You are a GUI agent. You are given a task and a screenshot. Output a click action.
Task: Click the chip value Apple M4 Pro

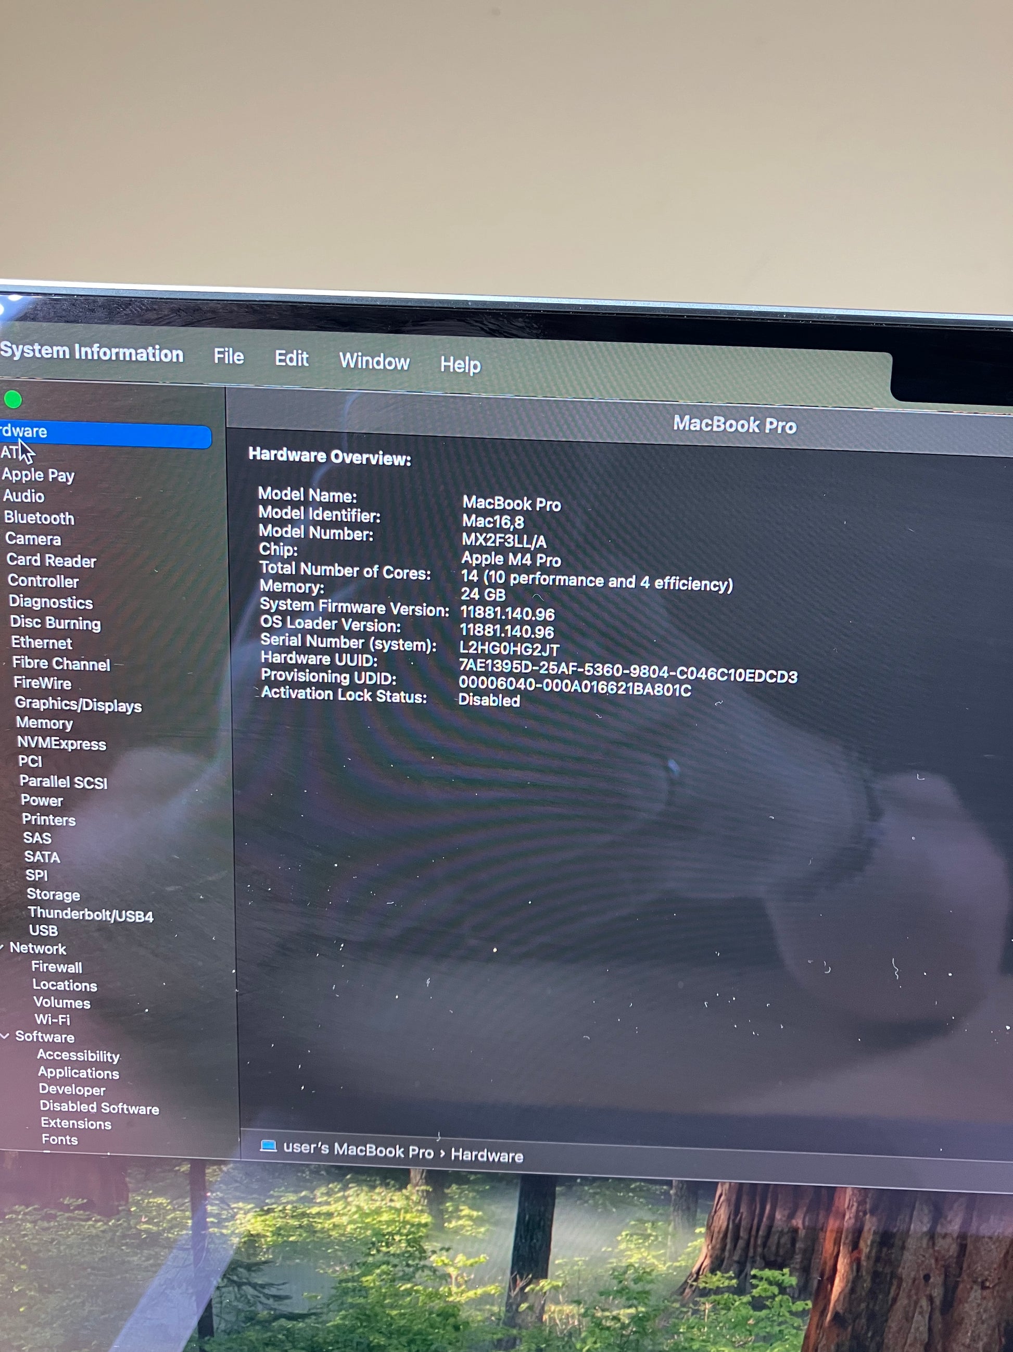pos(511,559)
